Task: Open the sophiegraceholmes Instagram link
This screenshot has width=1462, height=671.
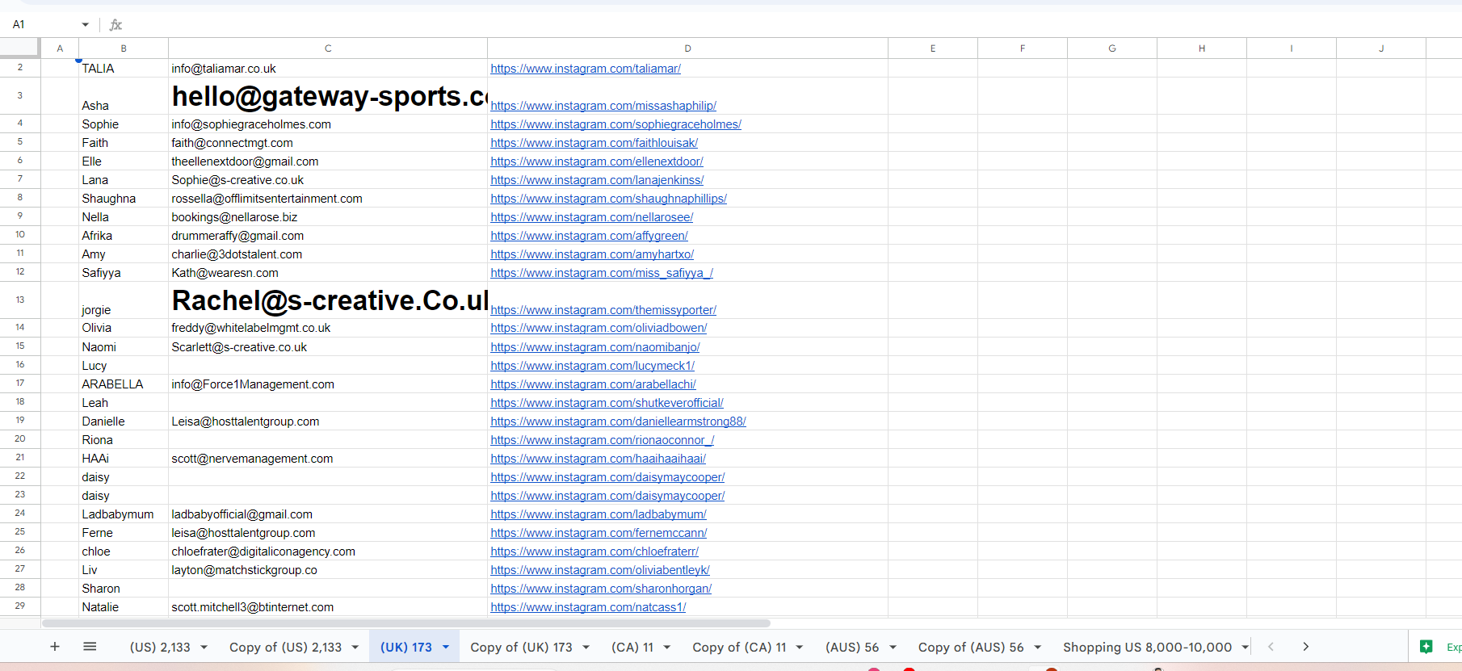Action: point(615,124)
